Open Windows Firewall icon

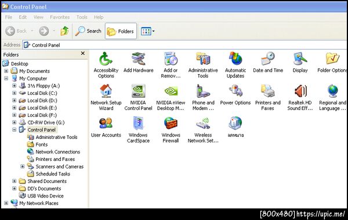pyautogui.click(x=171, y=123)
